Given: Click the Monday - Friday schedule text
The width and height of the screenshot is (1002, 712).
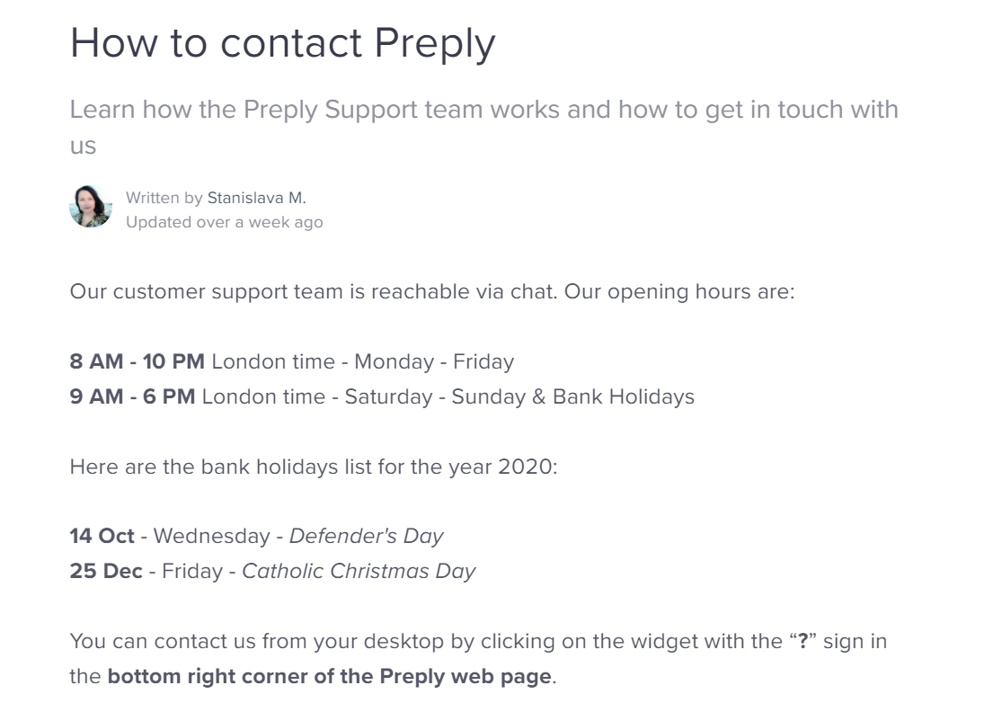Looking at the screenshot, I should (x=434, y=361).
